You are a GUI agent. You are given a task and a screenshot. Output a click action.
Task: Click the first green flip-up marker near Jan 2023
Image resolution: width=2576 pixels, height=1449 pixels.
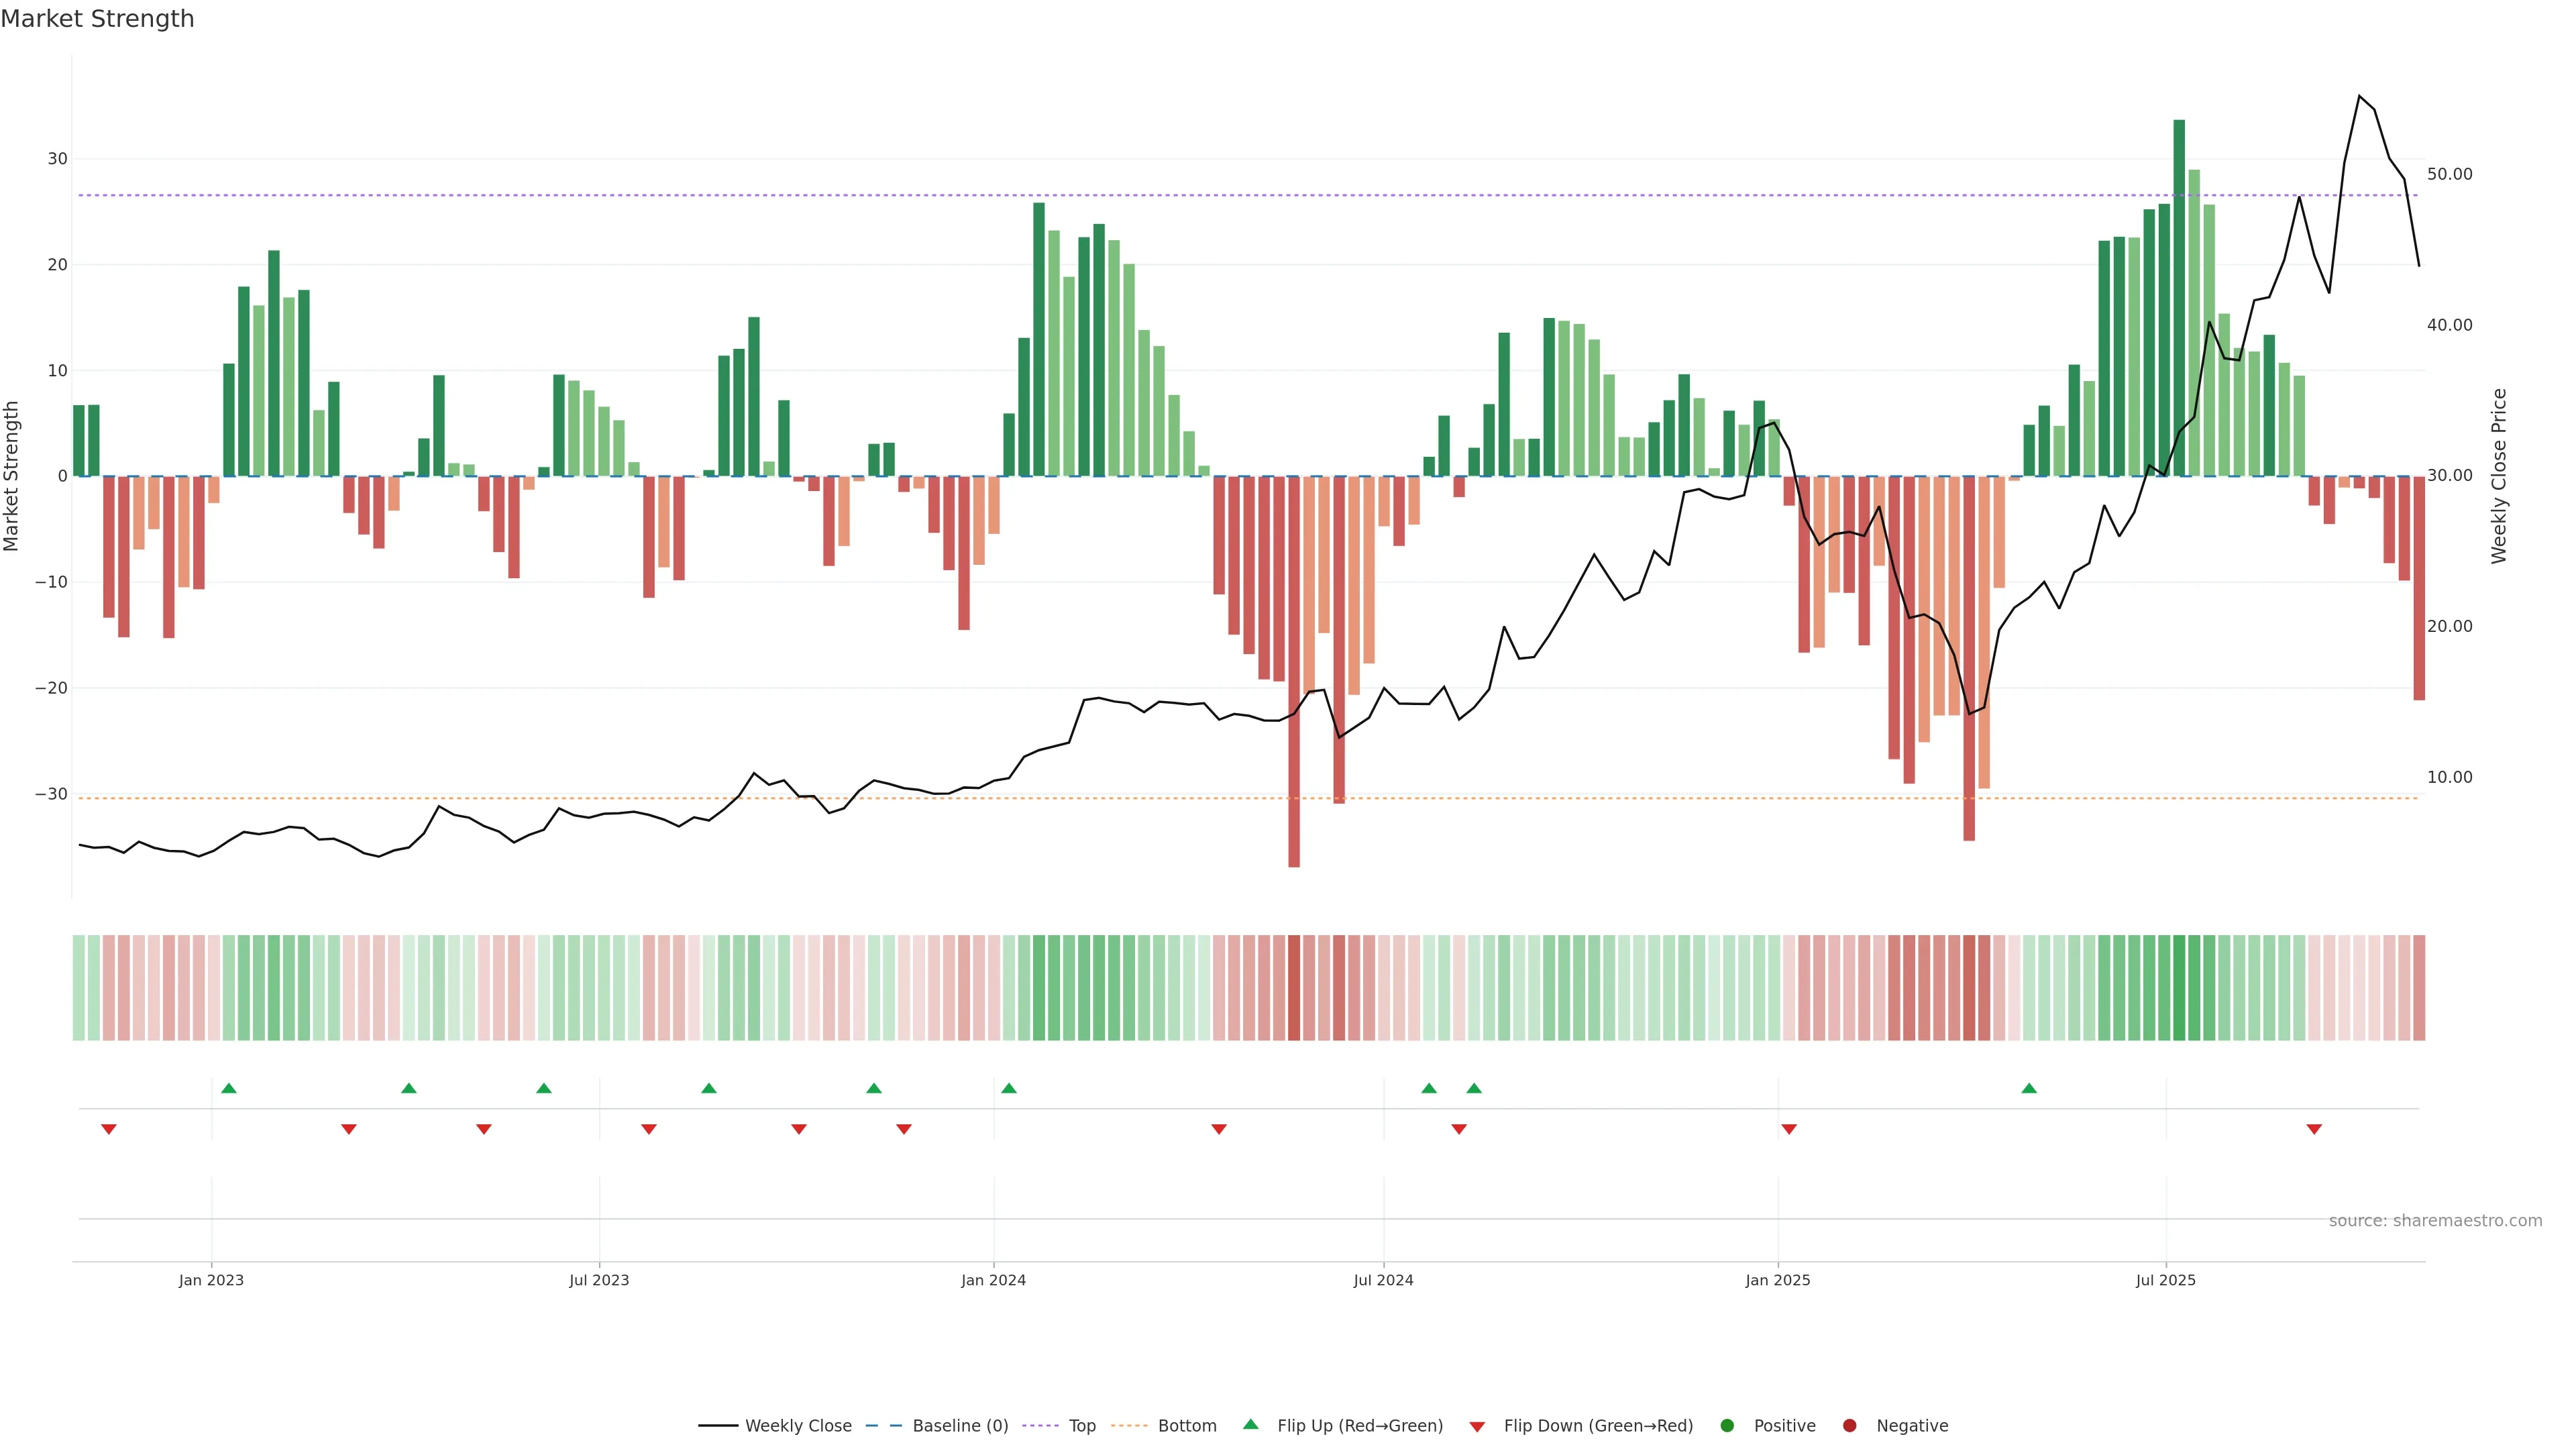(229, 1088)
